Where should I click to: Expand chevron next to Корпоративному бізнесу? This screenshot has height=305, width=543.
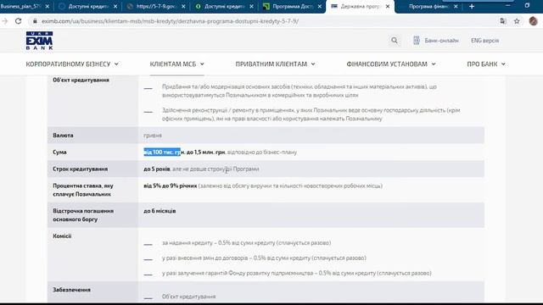[116, 64]
